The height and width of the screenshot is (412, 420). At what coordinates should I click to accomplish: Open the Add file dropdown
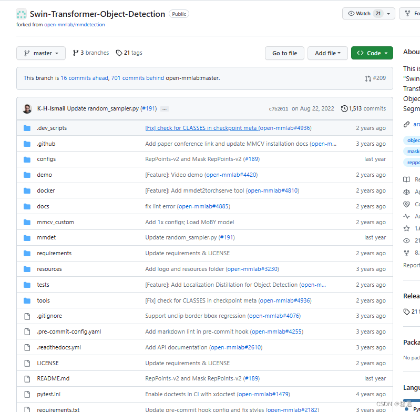point(327,53)
